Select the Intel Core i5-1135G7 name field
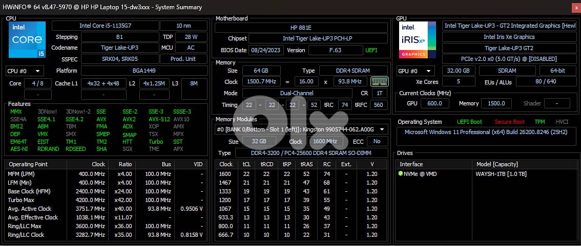581x246 pixels. (106, 26)
